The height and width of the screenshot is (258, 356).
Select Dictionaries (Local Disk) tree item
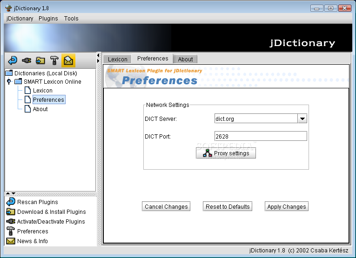pos(46,73)
